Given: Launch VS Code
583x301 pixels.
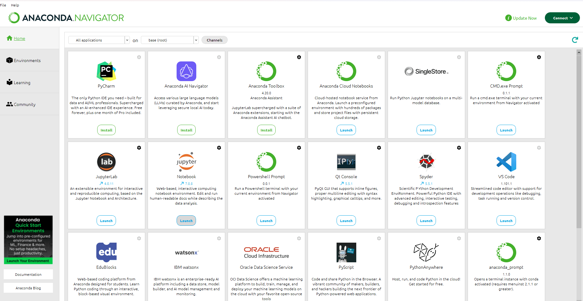Looking at the screenshot, I should point(506,221).
